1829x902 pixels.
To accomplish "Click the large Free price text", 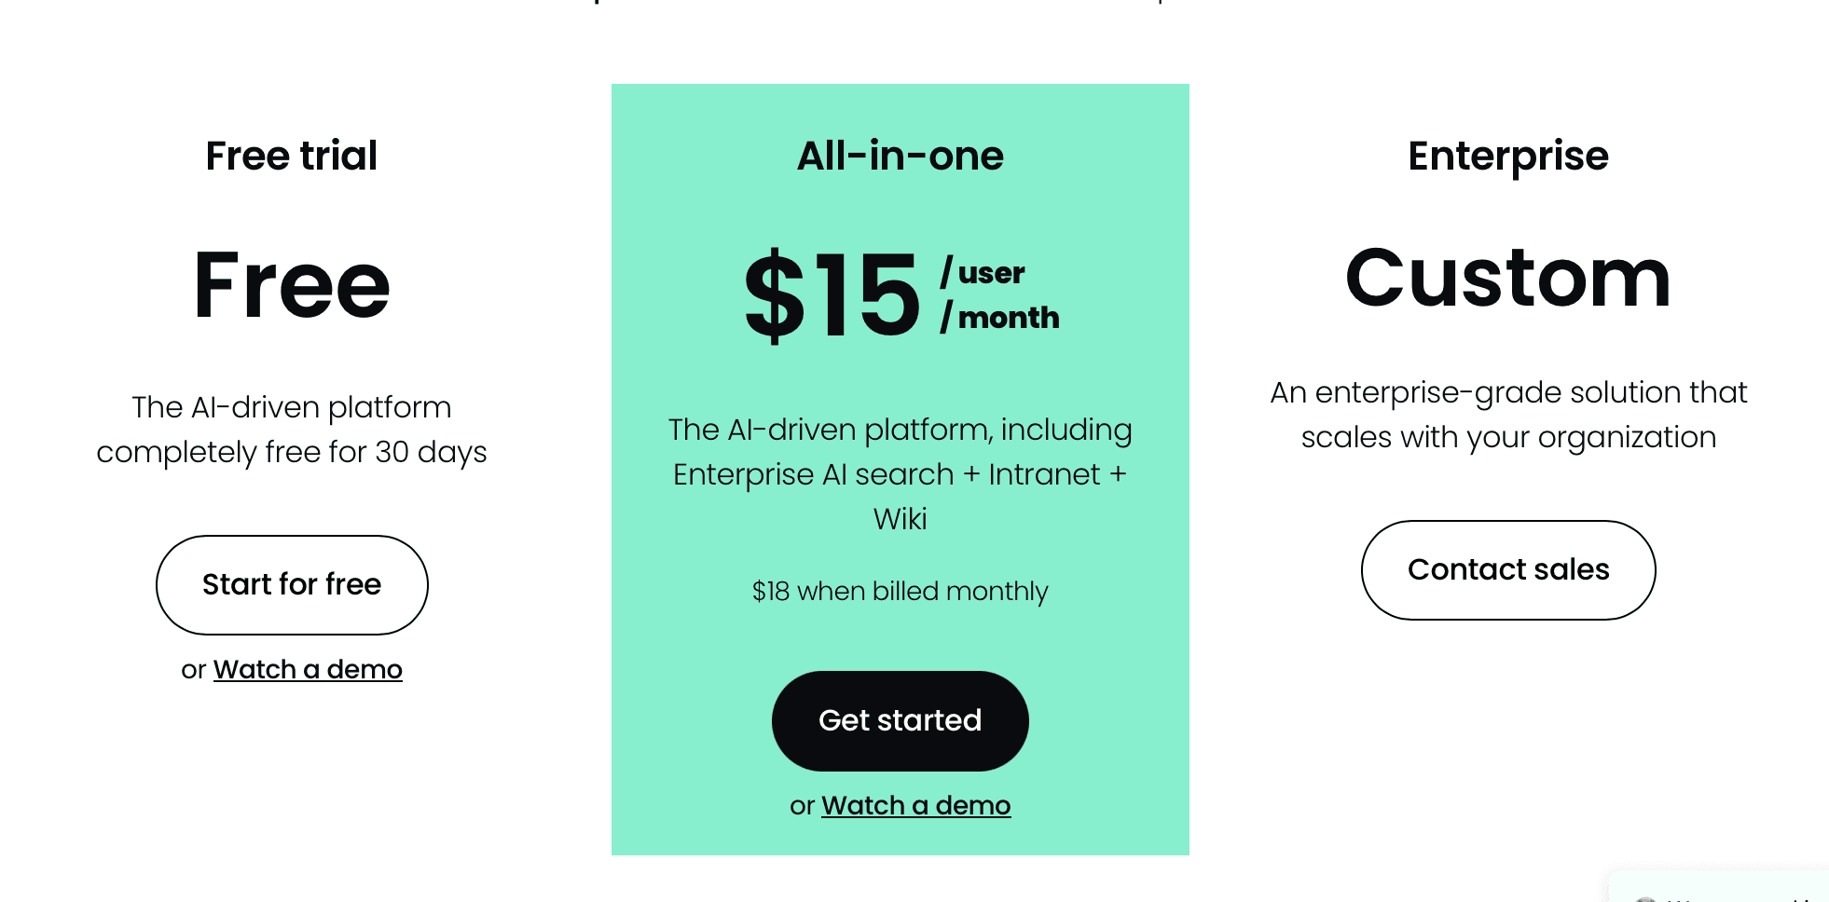I will (x=292, y=285).
